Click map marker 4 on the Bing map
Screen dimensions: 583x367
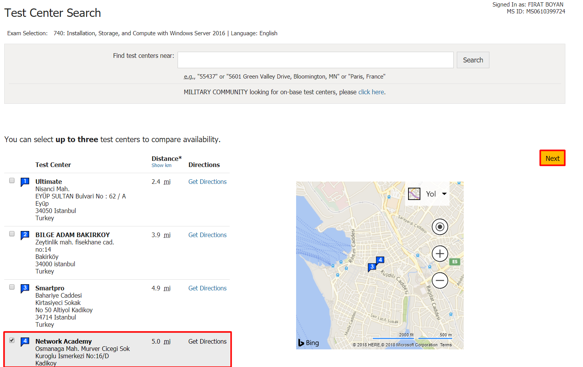coord(380,261)
